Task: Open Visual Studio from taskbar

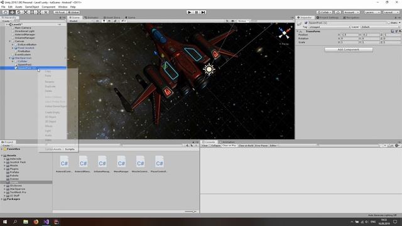Action: [46, 222]
